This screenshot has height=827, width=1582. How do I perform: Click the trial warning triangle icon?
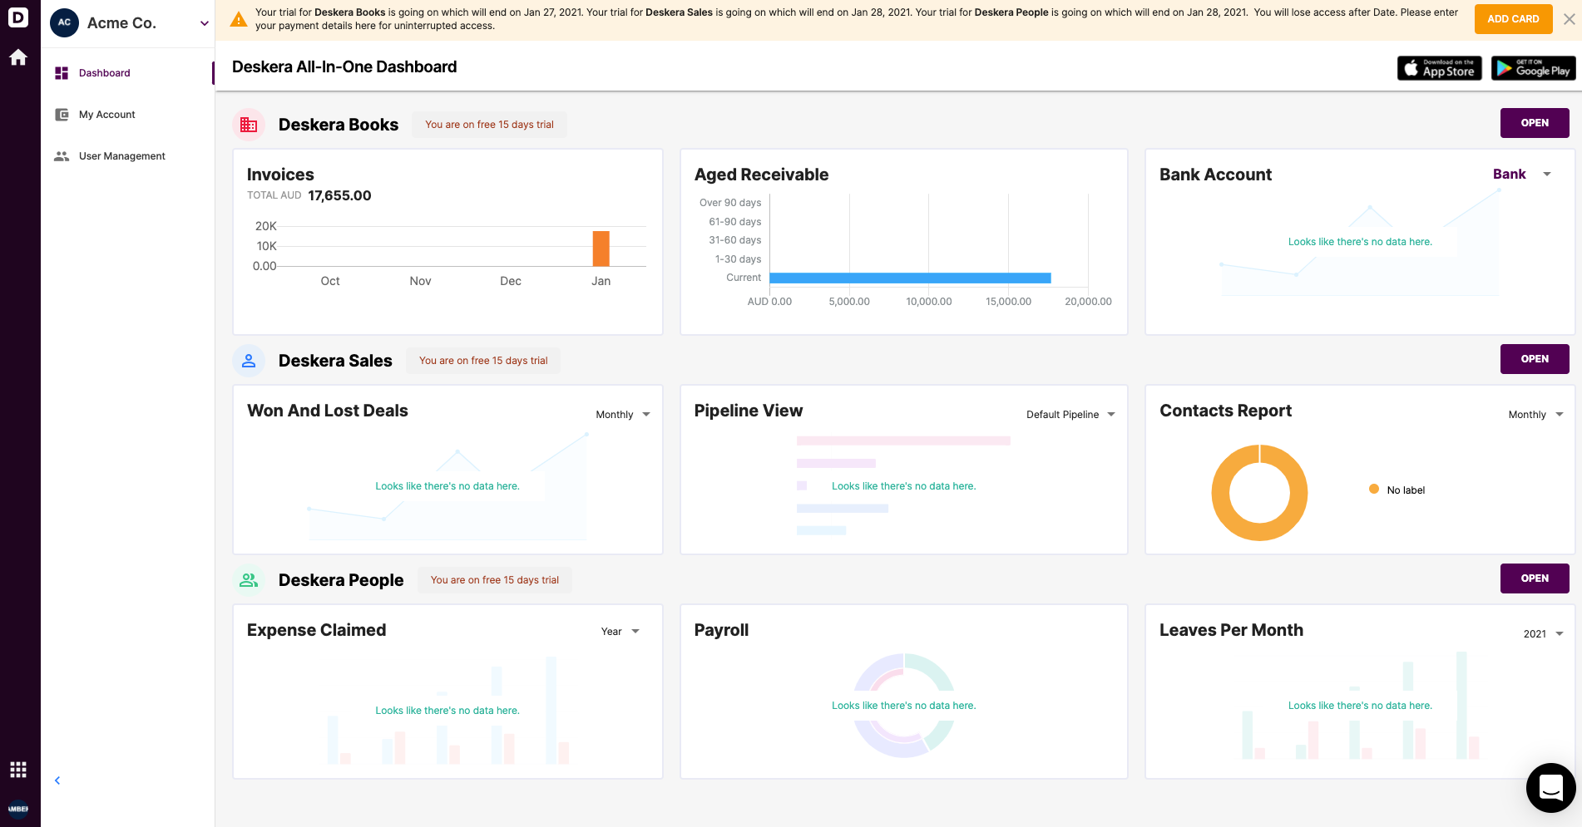[239, 20]
